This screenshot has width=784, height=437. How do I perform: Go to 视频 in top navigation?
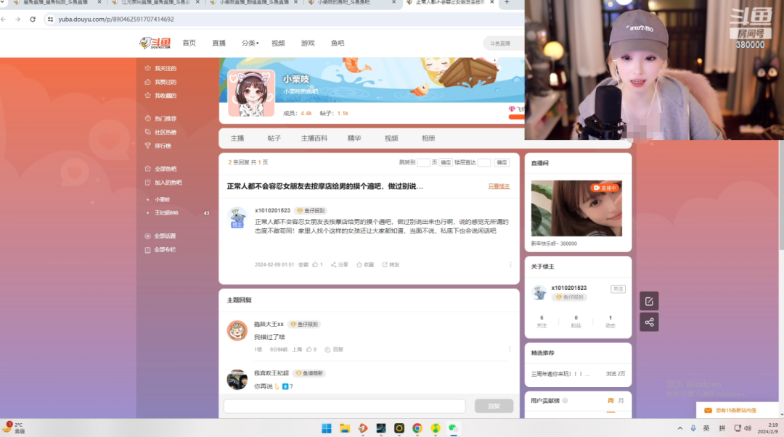[x=278, y=43]
